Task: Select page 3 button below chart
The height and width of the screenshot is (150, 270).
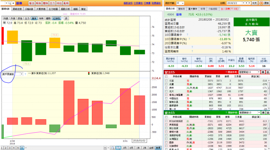Action: tap(10, 148)
